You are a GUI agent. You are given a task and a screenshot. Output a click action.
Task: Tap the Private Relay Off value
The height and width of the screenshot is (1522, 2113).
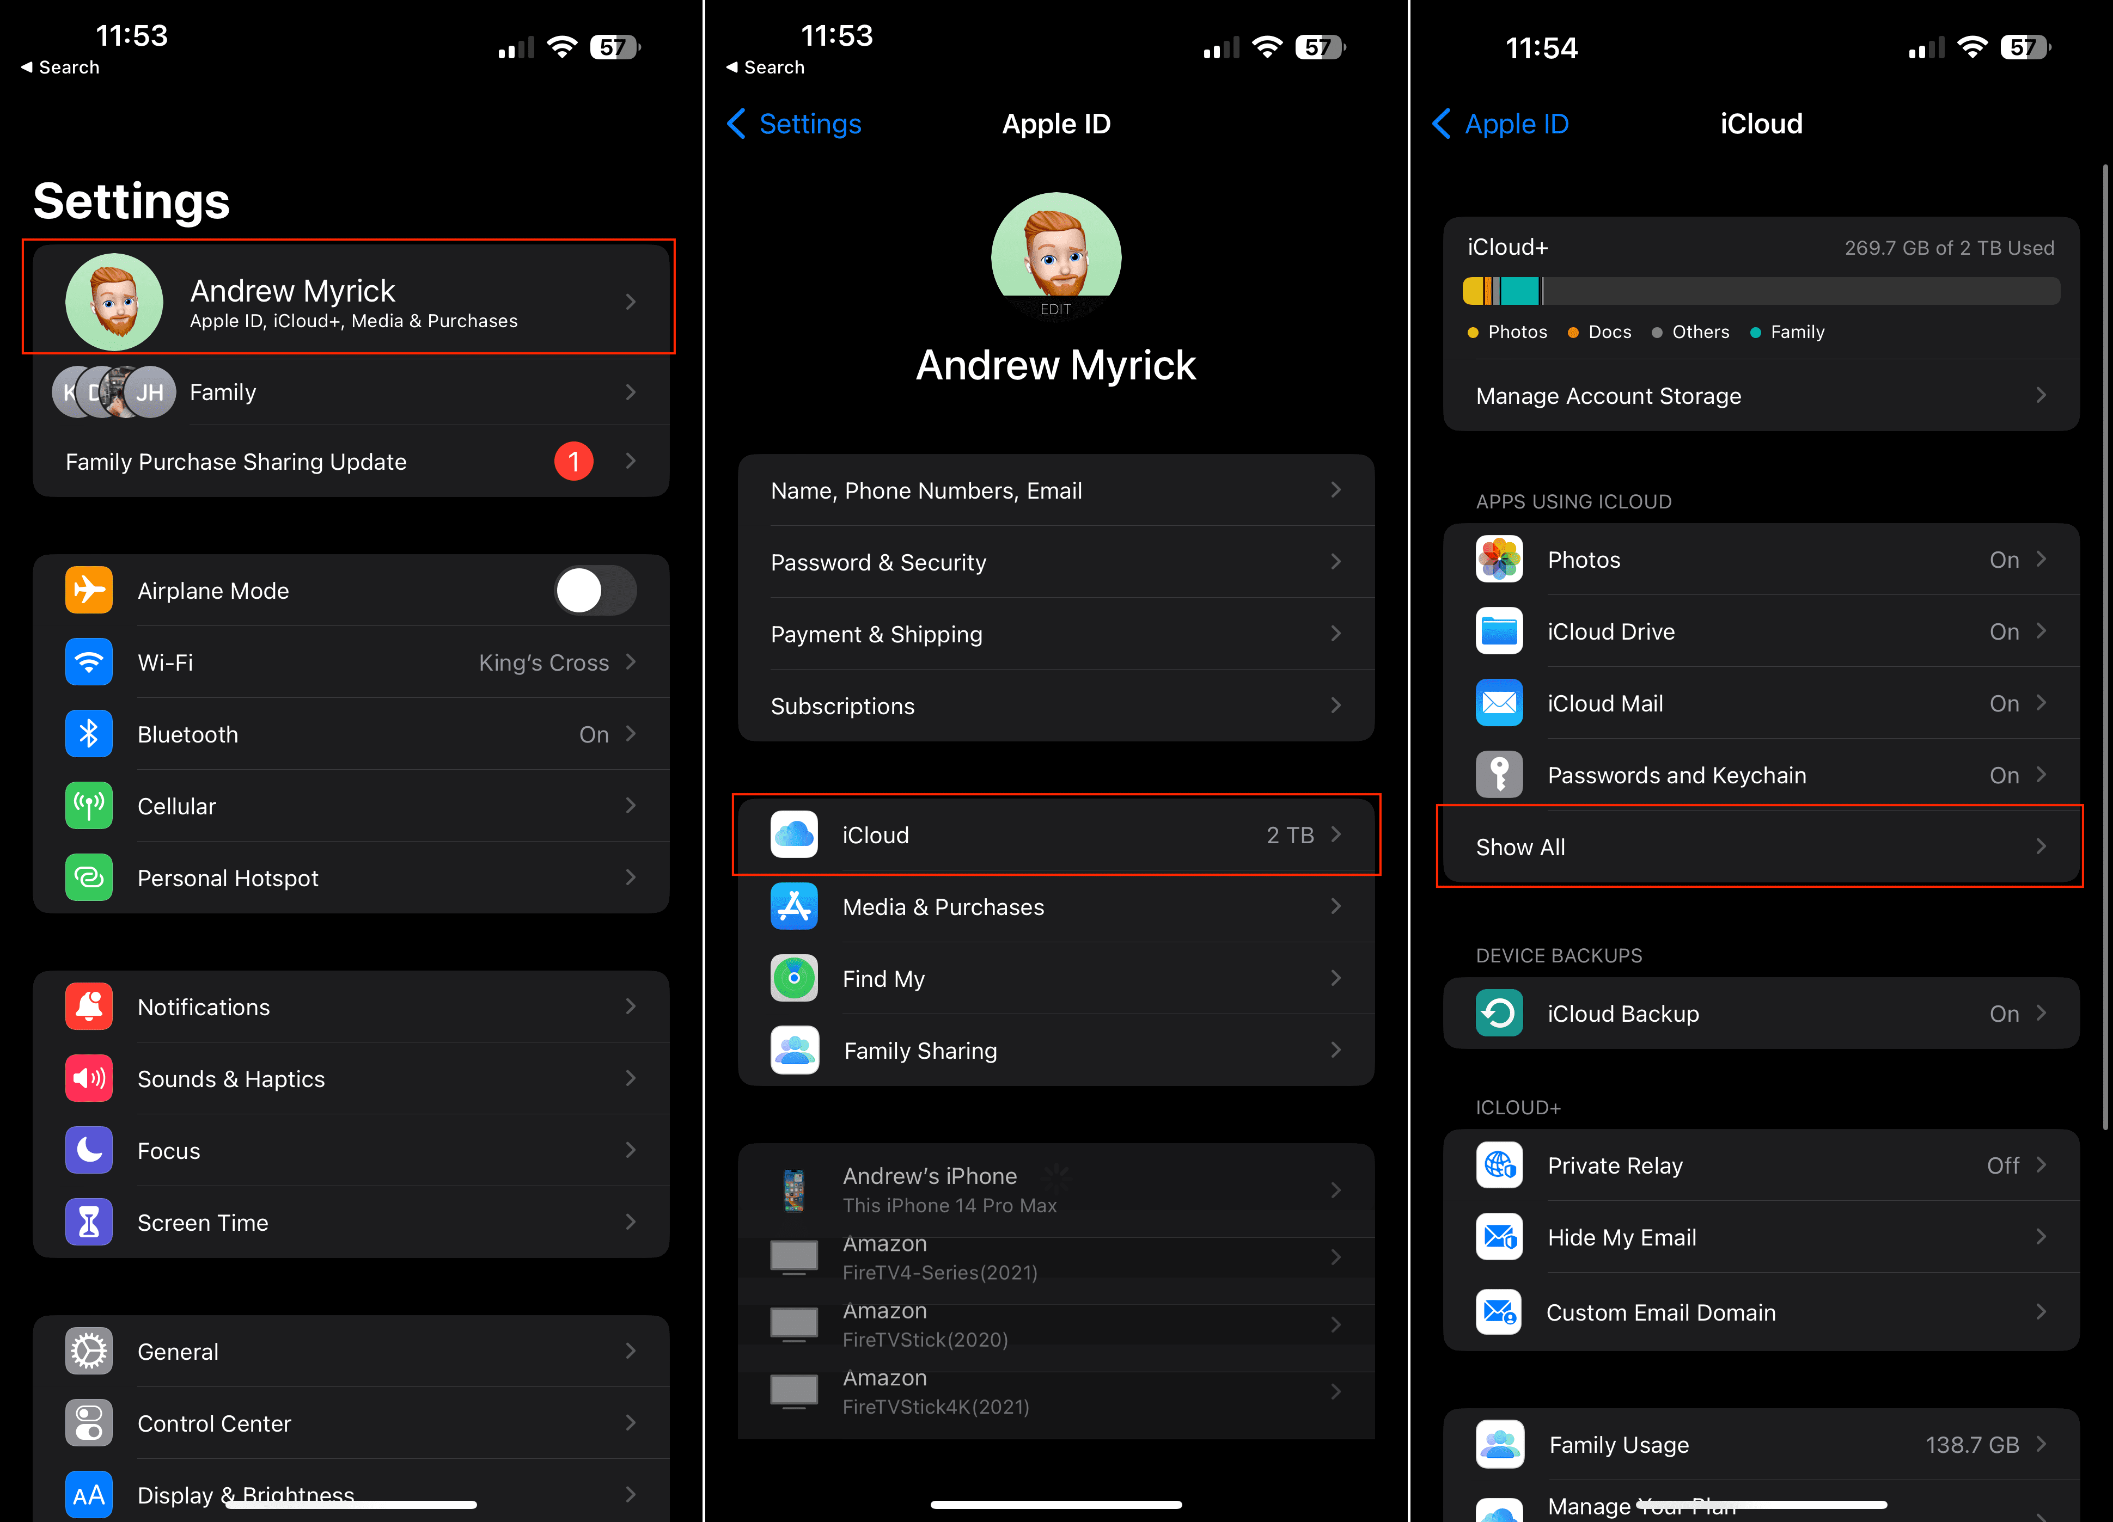pos(2003,1165)
